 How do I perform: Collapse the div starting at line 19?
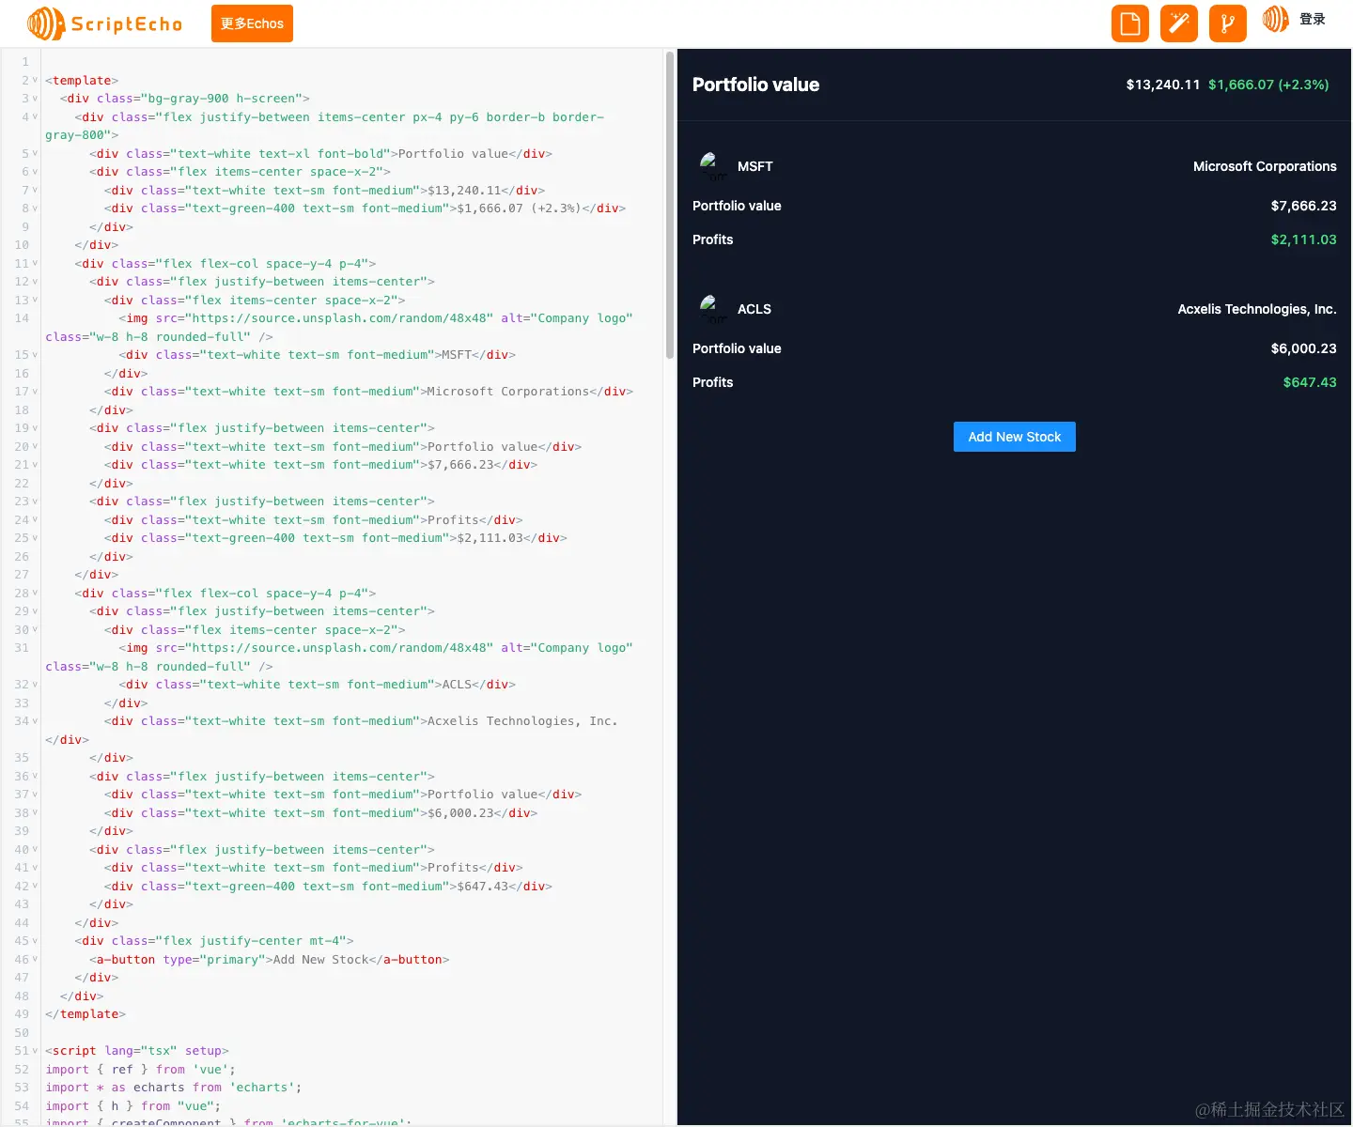click(x=36, y=428)
